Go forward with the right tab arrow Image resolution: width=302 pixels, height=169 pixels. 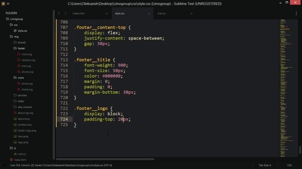tap(66, 14)
